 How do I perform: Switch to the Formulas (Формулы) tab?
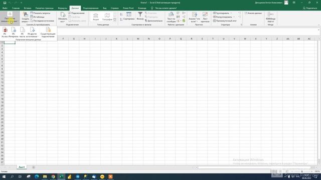click(62, 8)
